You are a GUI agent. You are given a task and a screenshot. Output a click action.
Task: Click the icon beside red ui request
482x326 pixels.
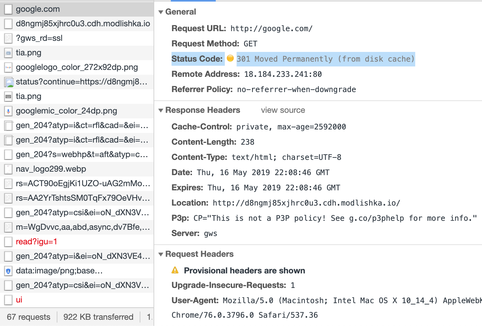click(8, 300)
